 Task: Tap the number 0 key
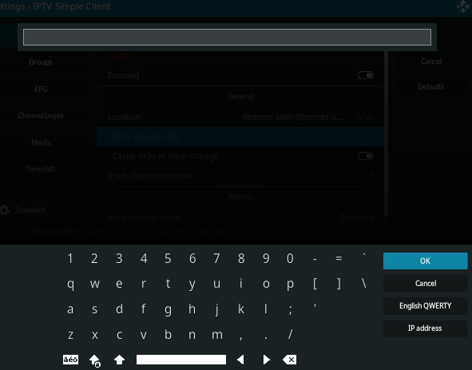[x=290, y=258]
